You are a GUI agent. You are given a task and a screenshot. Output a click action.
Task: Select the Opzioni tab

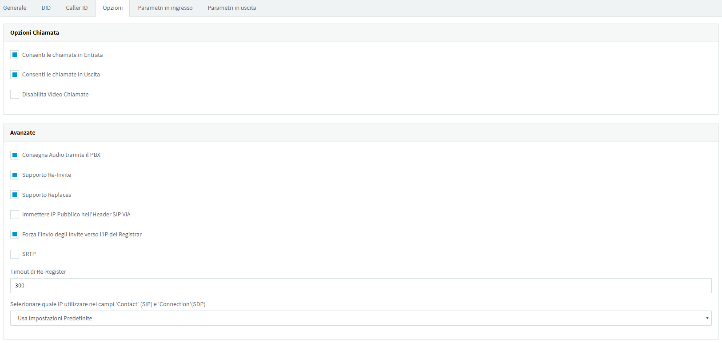point(113,8)
